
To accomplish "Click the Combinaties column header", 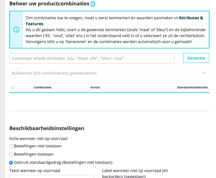I will tap(42, 87).
